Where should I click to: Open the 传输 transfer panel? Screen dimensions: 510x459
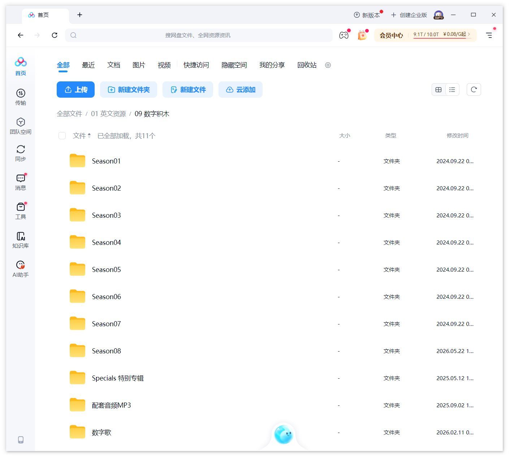pyautogui.click(x=21, y=97)
